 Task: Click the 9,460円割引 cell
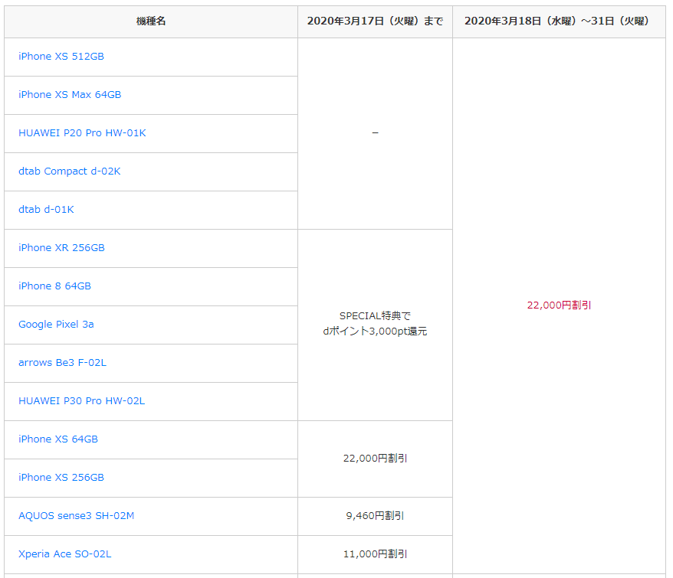375,515
